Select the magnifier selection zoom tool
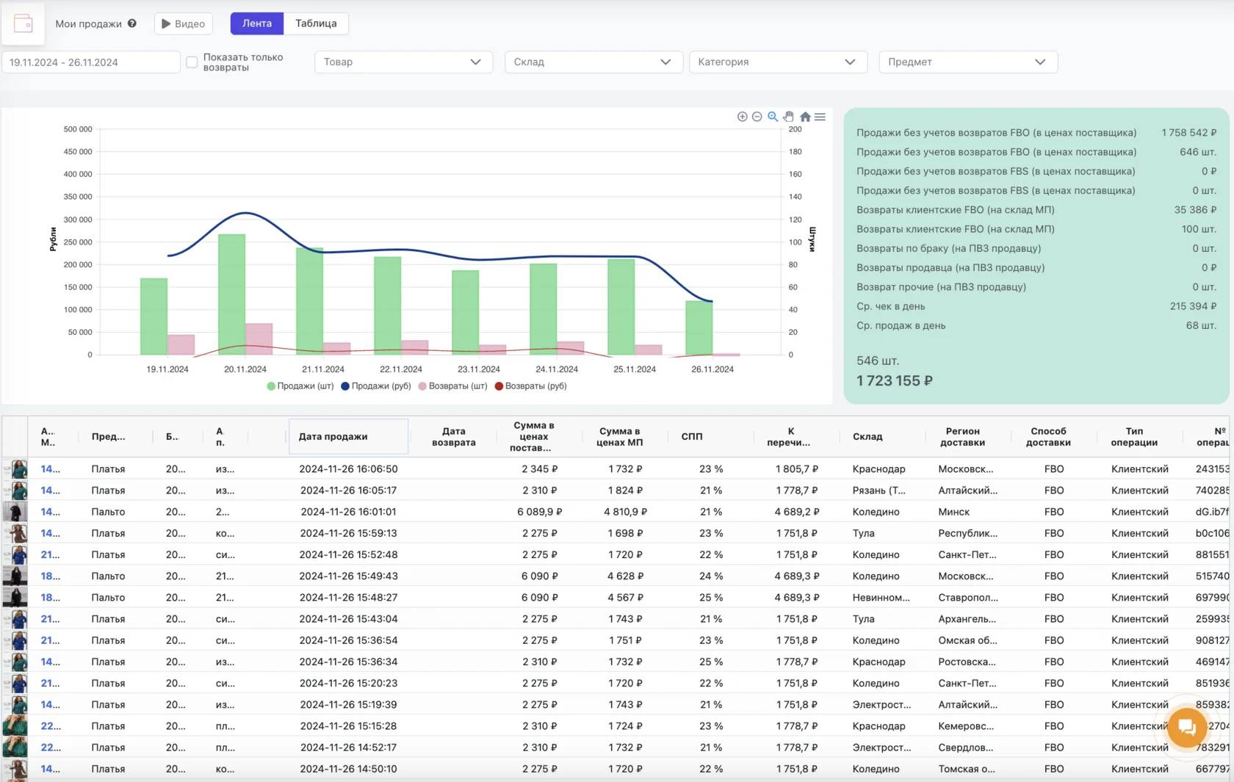 [773, 117]
